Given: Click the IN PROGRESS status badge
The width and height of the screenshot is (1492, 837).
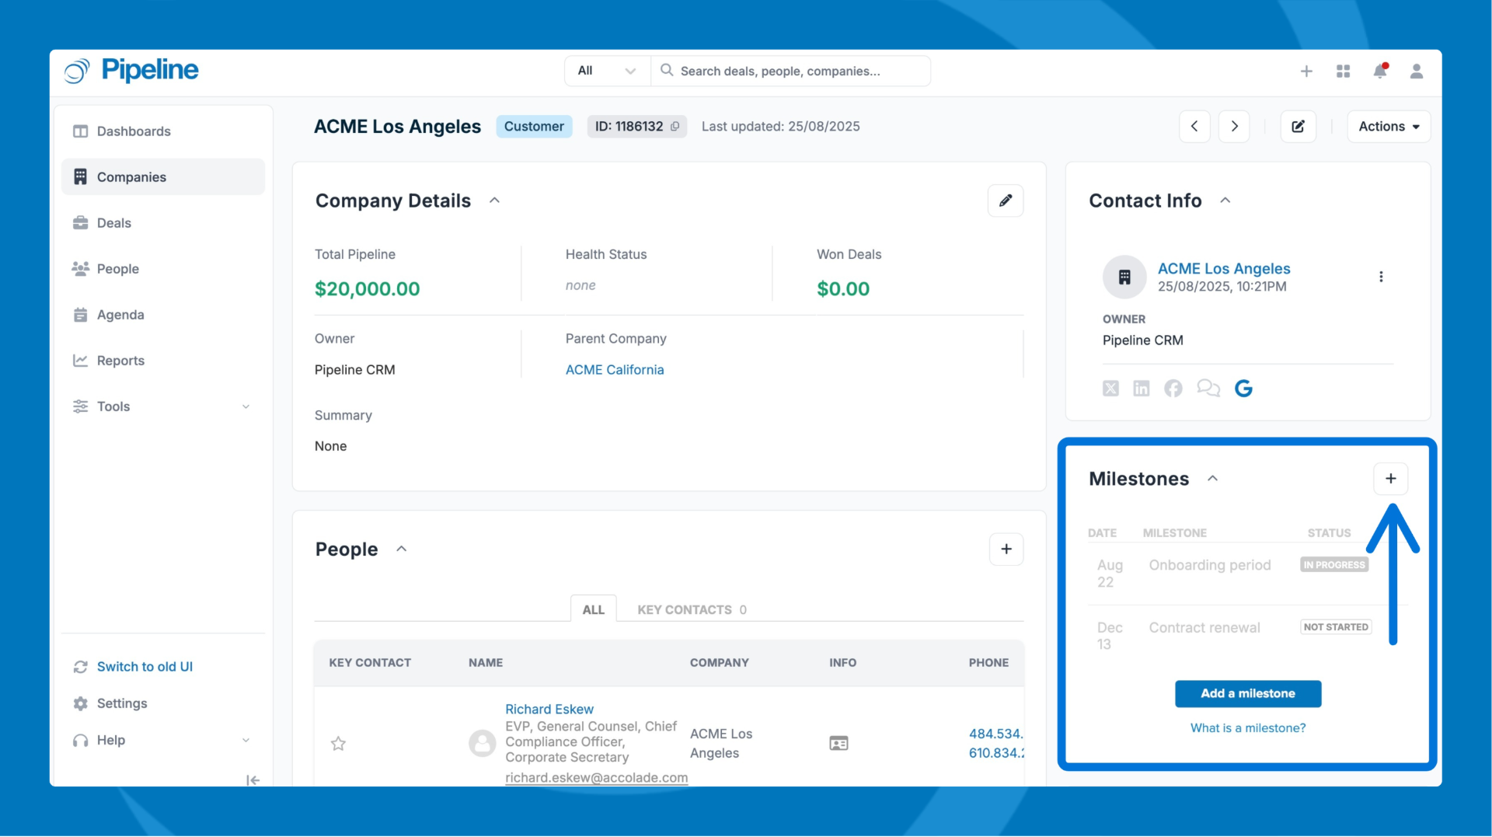Looking at the screenshot, I should pos(1334,565).
